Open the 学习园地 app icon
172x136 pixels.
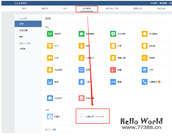pyautogui.click(x=145, y=34)
